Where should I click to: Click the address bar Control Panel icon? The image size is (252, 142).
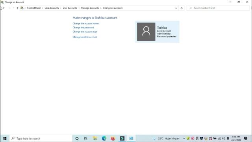(x=22, y=8)
